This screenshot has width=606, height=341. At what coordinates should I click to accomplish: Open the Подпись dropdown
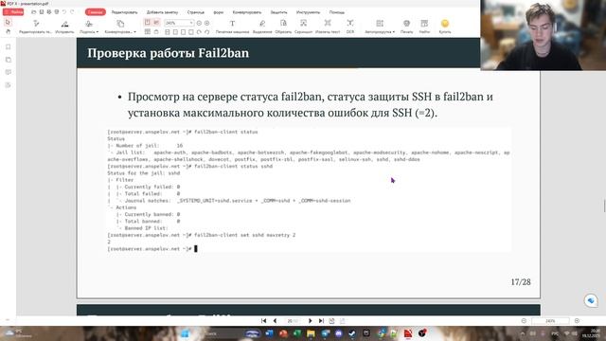(x=89, y=27)
